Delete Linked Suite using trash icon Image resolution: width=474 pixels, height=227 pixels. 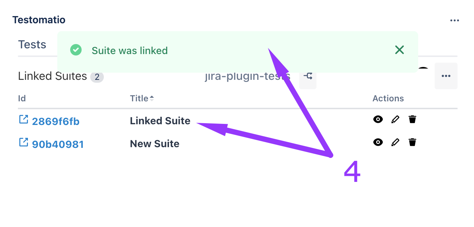pyautogui.click(x=412, y=120)
